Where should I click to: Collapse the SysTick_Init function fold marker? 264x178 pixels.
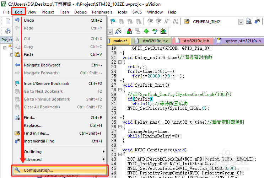(120, 90)
